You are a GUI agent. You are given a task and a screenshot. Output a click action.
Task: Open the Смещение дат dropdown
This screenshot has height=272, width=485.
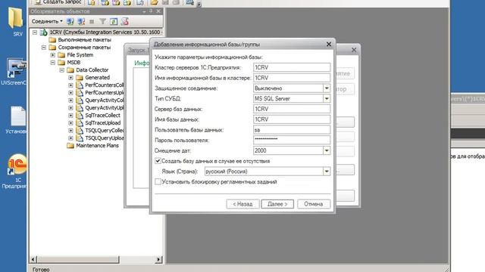[327, 150]
